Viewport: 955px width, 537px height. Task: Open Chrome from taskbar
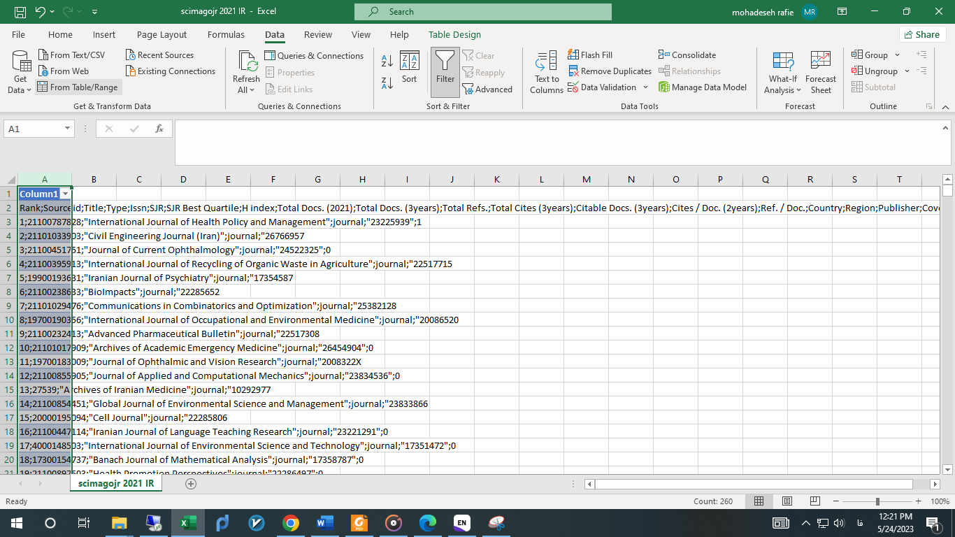click(x=291, y=522)
